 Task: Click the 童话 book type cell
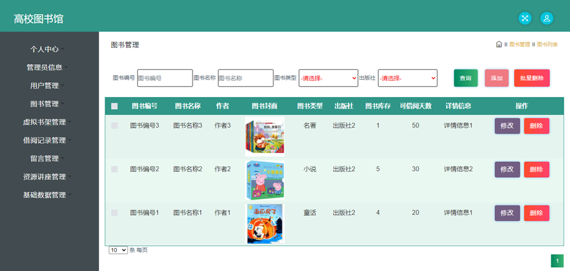click(310, 213)
